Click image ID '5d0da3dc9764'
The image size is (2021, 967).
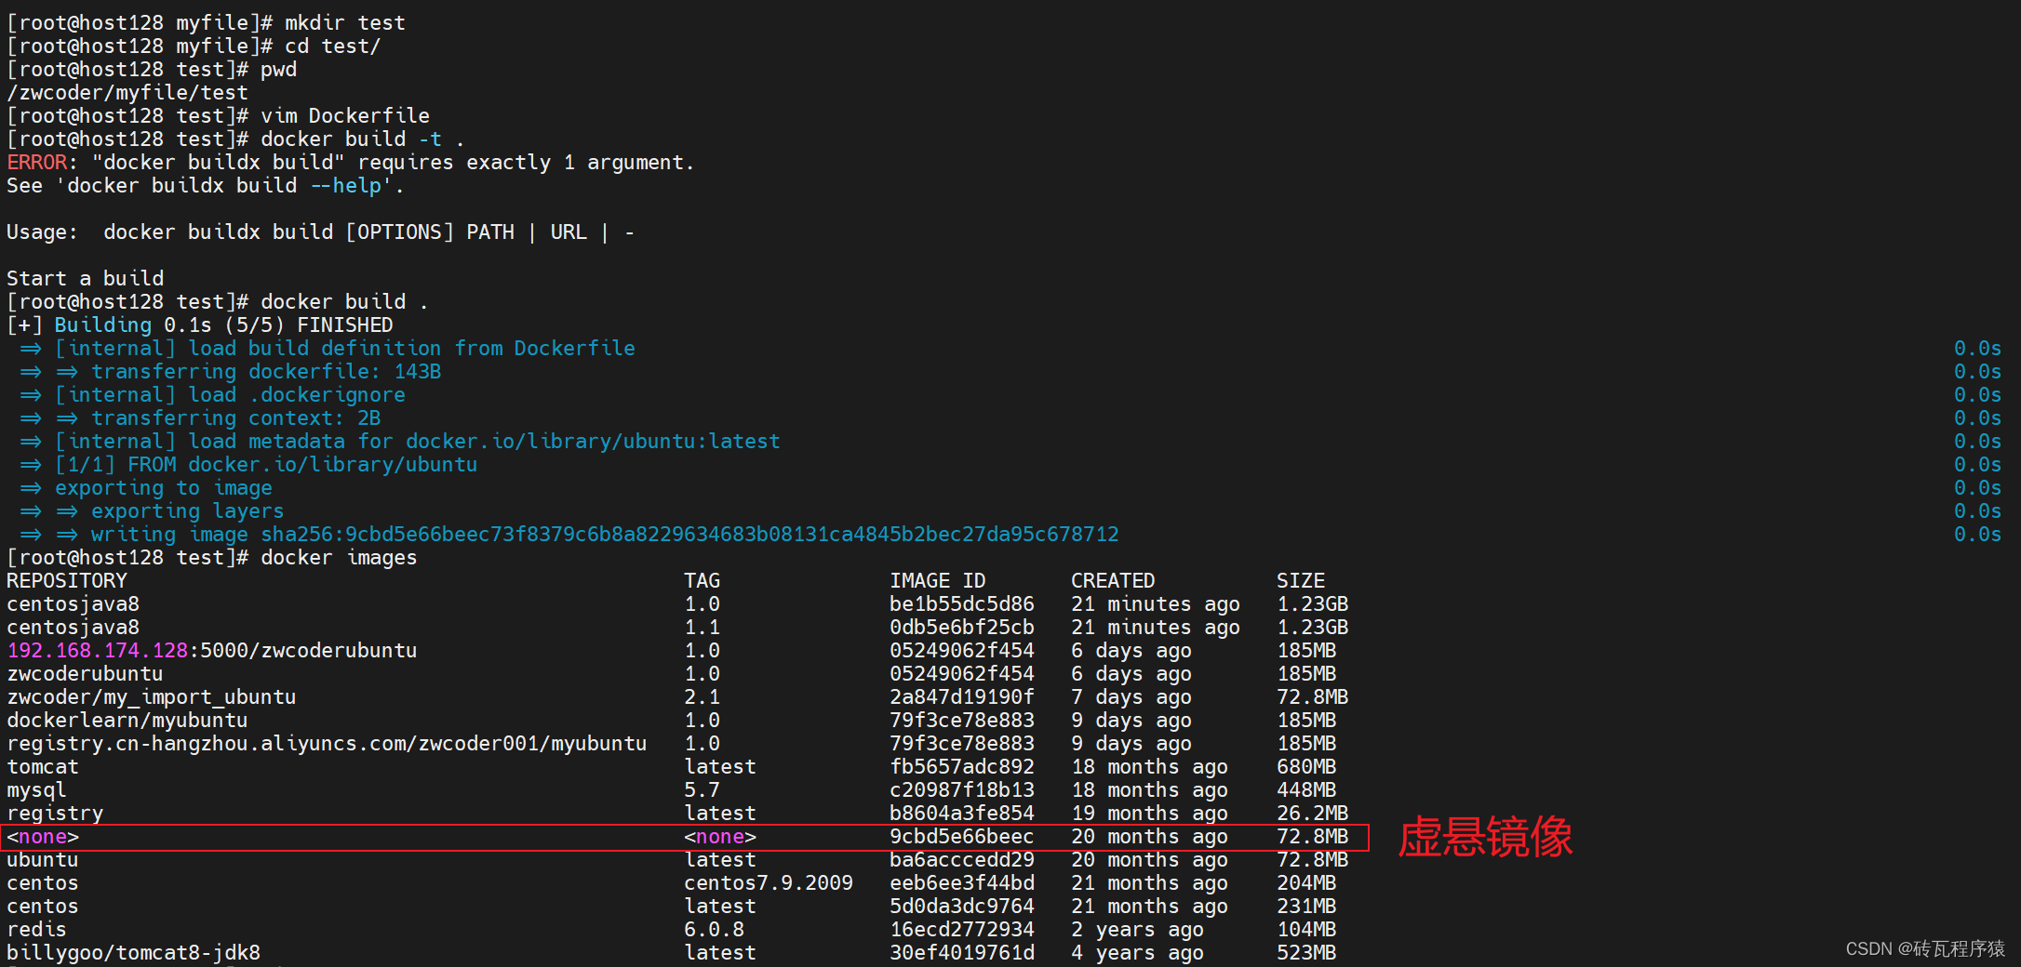point(962,906)
